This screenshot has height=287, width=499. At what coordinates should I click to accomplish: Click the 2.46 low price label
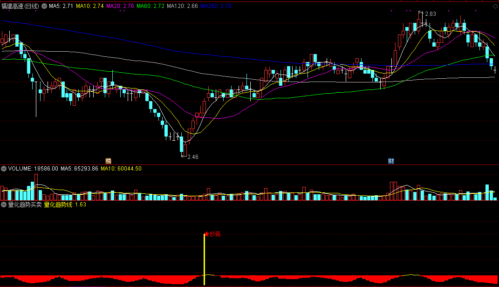193,157
